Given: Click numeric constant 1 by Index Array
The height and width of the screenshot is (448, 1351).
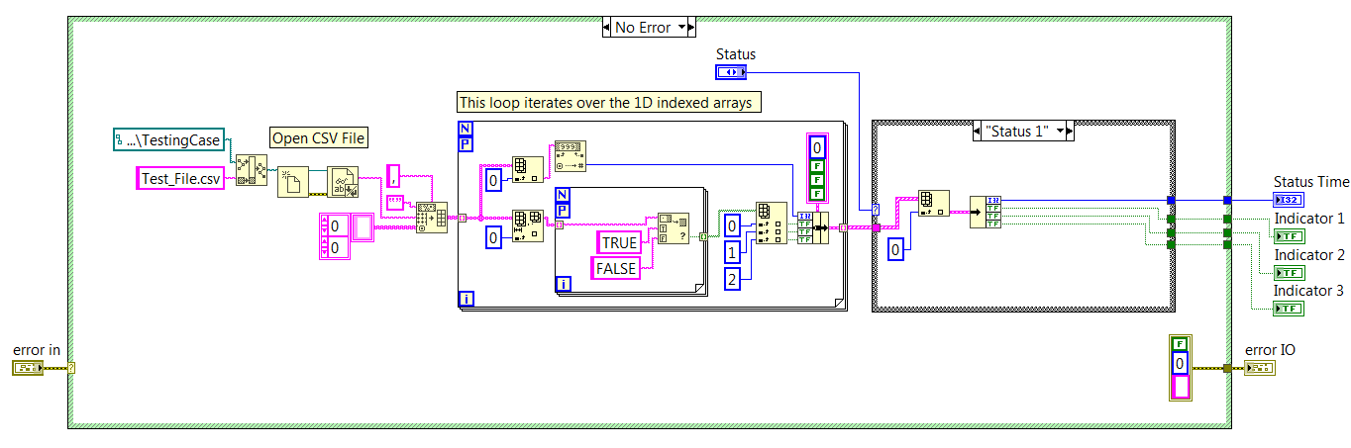Looking at the screenshot, I should 730,252.
